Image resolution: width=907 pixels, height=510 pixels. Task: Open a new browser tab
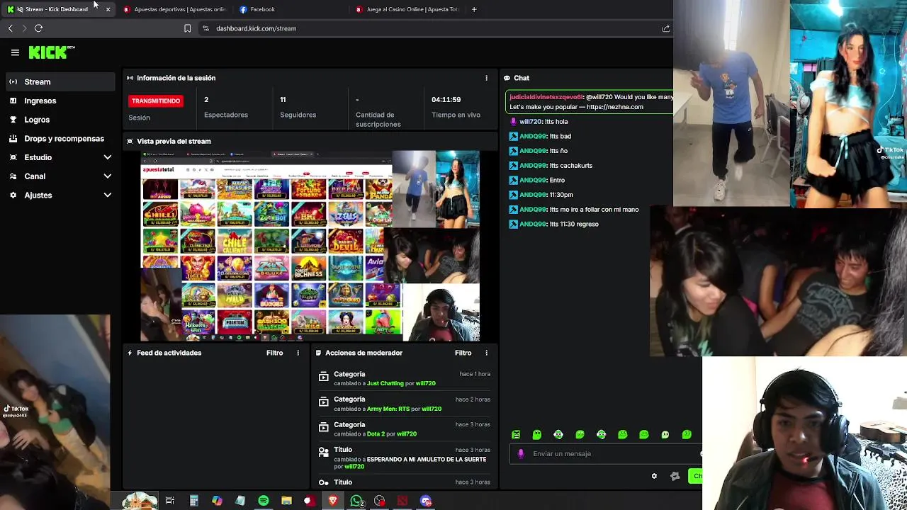[474, 9]
